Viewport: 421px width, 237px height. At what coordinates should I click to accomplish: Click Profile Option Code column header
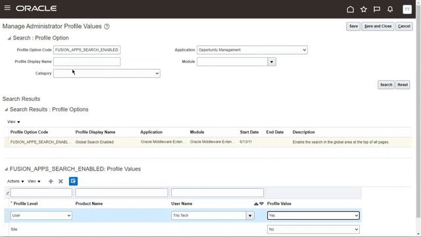click(29, 132)
